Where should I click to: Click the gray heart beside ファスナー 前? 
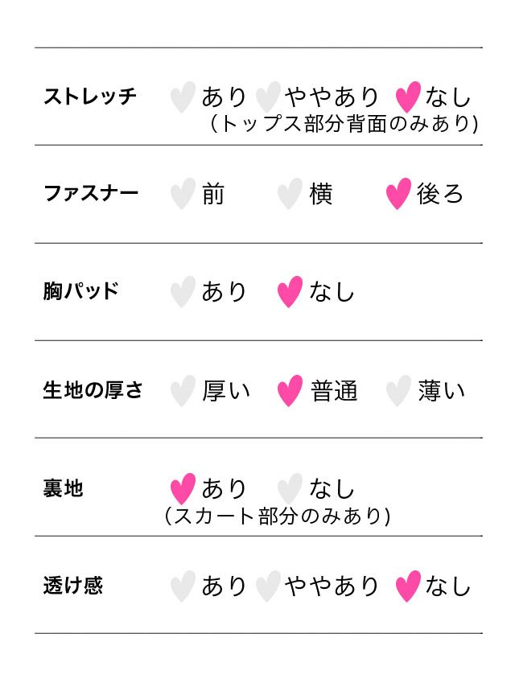tap(183, 194)
